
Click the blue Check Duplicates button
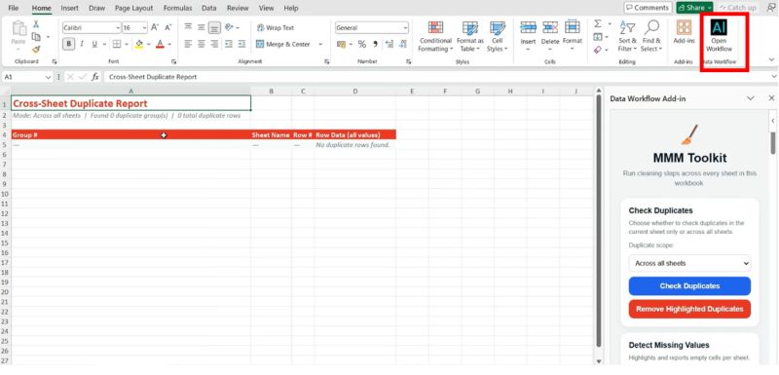(x=689, y=286)
